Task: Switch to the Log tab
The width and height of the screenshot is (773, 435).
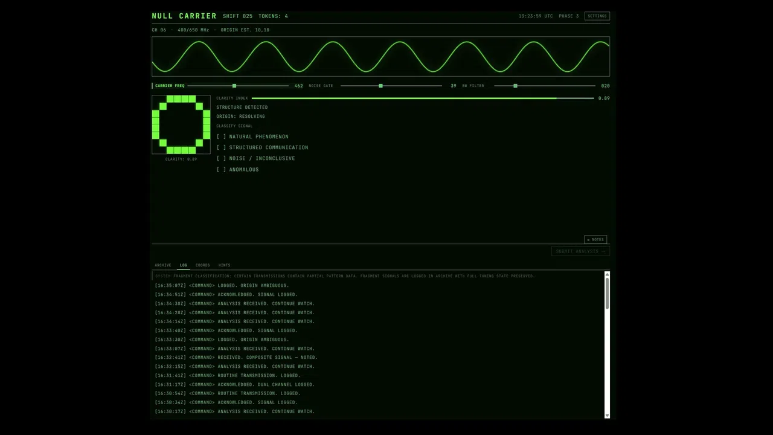Action: pyautogui.click(x=184, y=265)
